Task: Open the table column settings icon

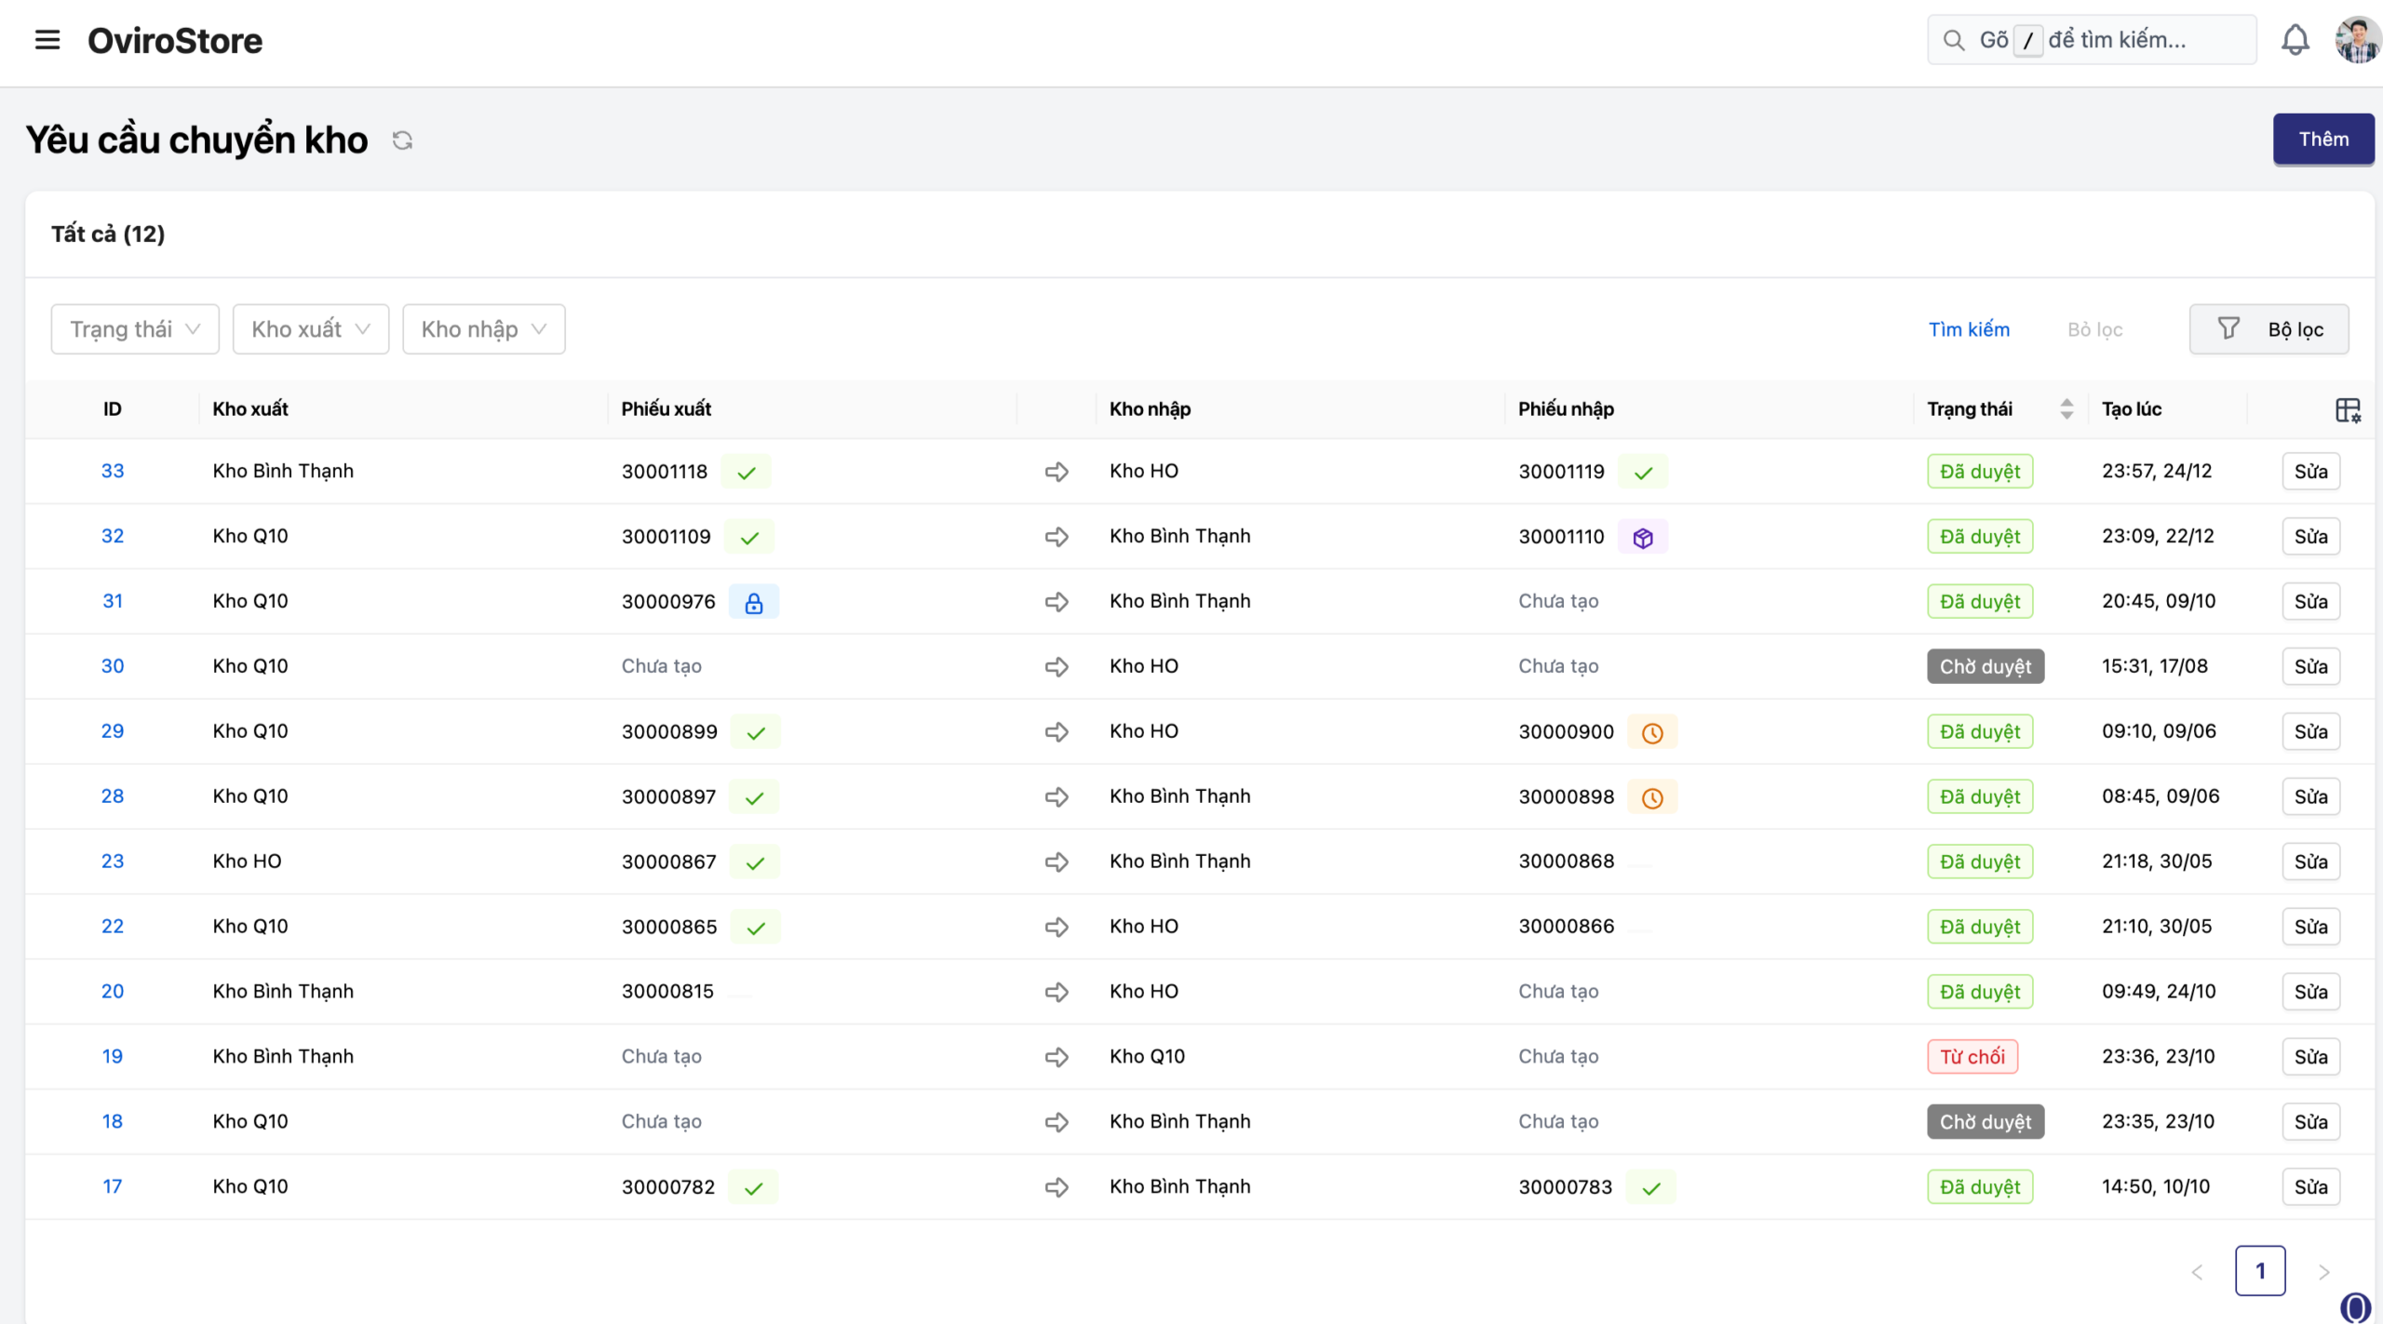Action: 2347,409
